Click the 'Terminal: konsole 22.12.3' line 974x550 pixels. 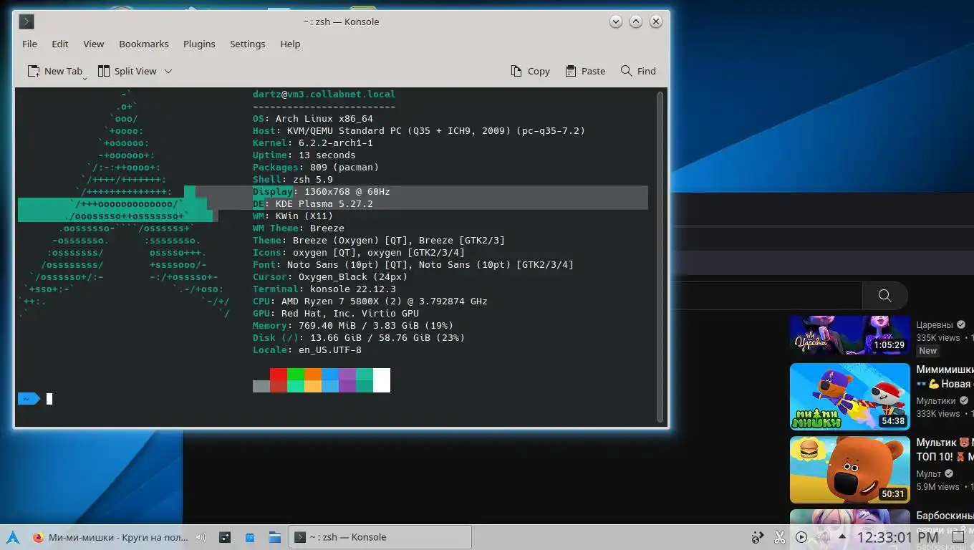324,289
